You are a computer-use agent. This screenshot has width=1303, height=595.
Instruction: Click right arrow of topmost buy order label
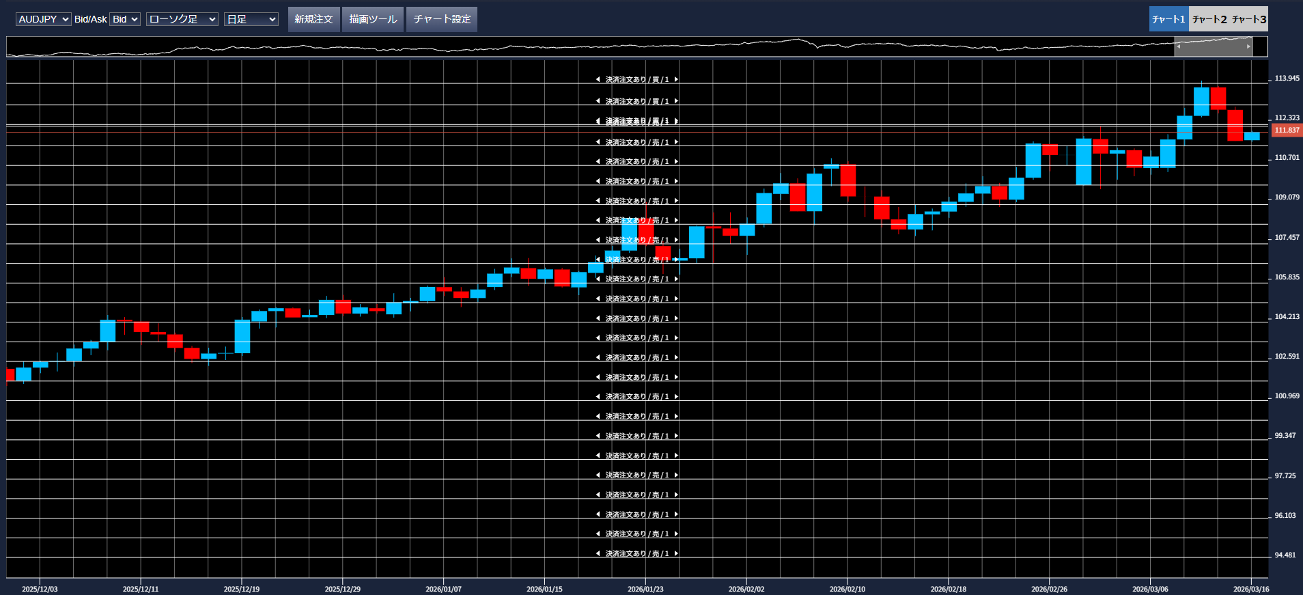click(676, 80)
